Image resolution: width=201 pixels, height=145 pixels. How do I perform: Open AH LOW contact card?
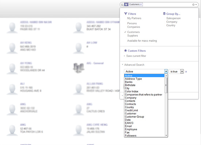click(92, 43)
